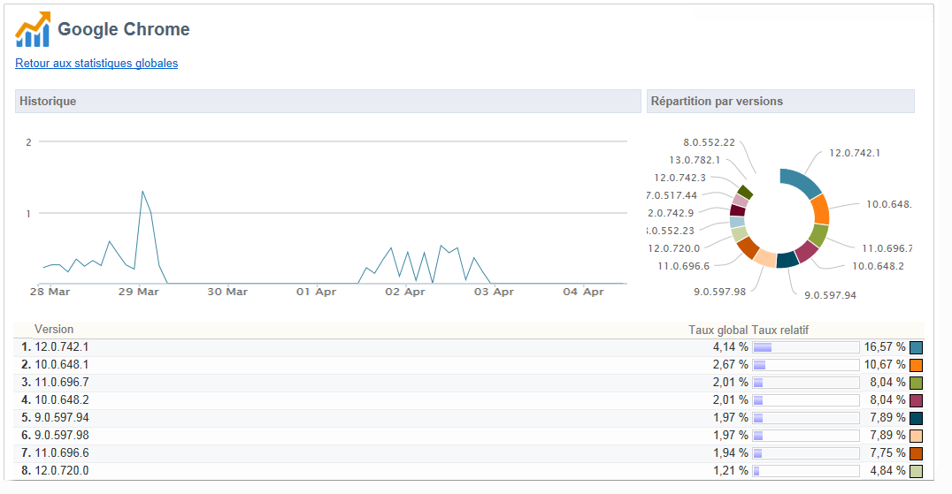952x494 pixels.
Task: Click the 7,75 % relative rate value
Action: pyautogui.click(x=887, y=452)
